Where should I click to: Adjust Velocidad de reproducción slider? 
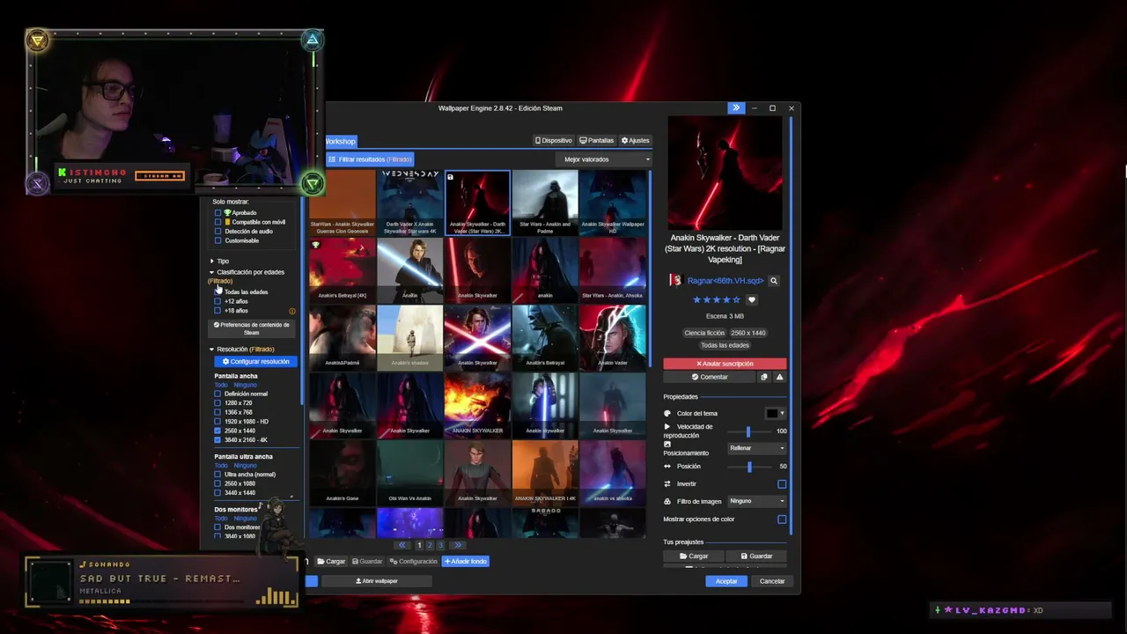[748, 431]
